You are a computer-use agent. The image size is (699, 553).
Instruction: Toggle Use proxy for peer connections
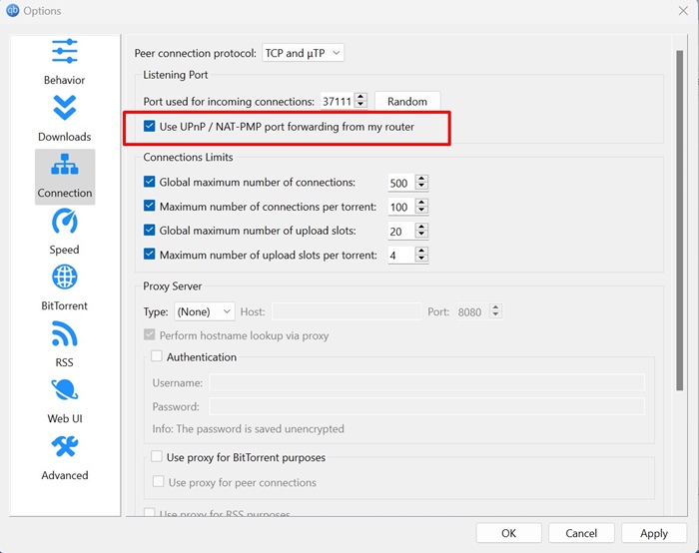click(x=158, y=481)
